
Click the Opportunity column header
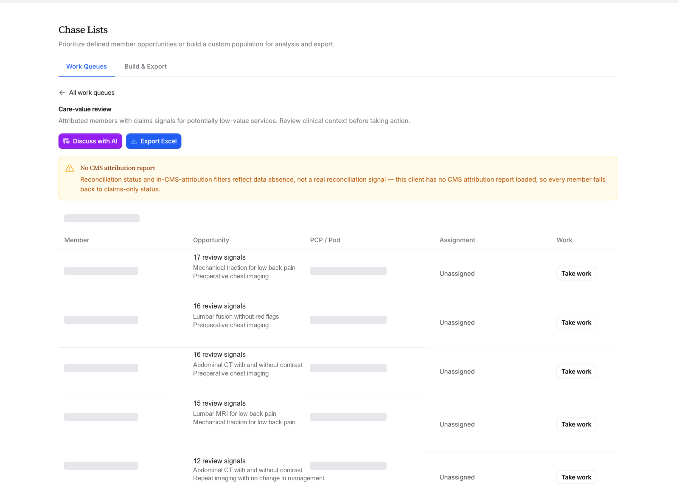(x=211, y=240)
